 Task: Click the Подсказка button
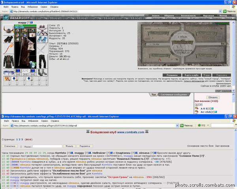(222, 75)
